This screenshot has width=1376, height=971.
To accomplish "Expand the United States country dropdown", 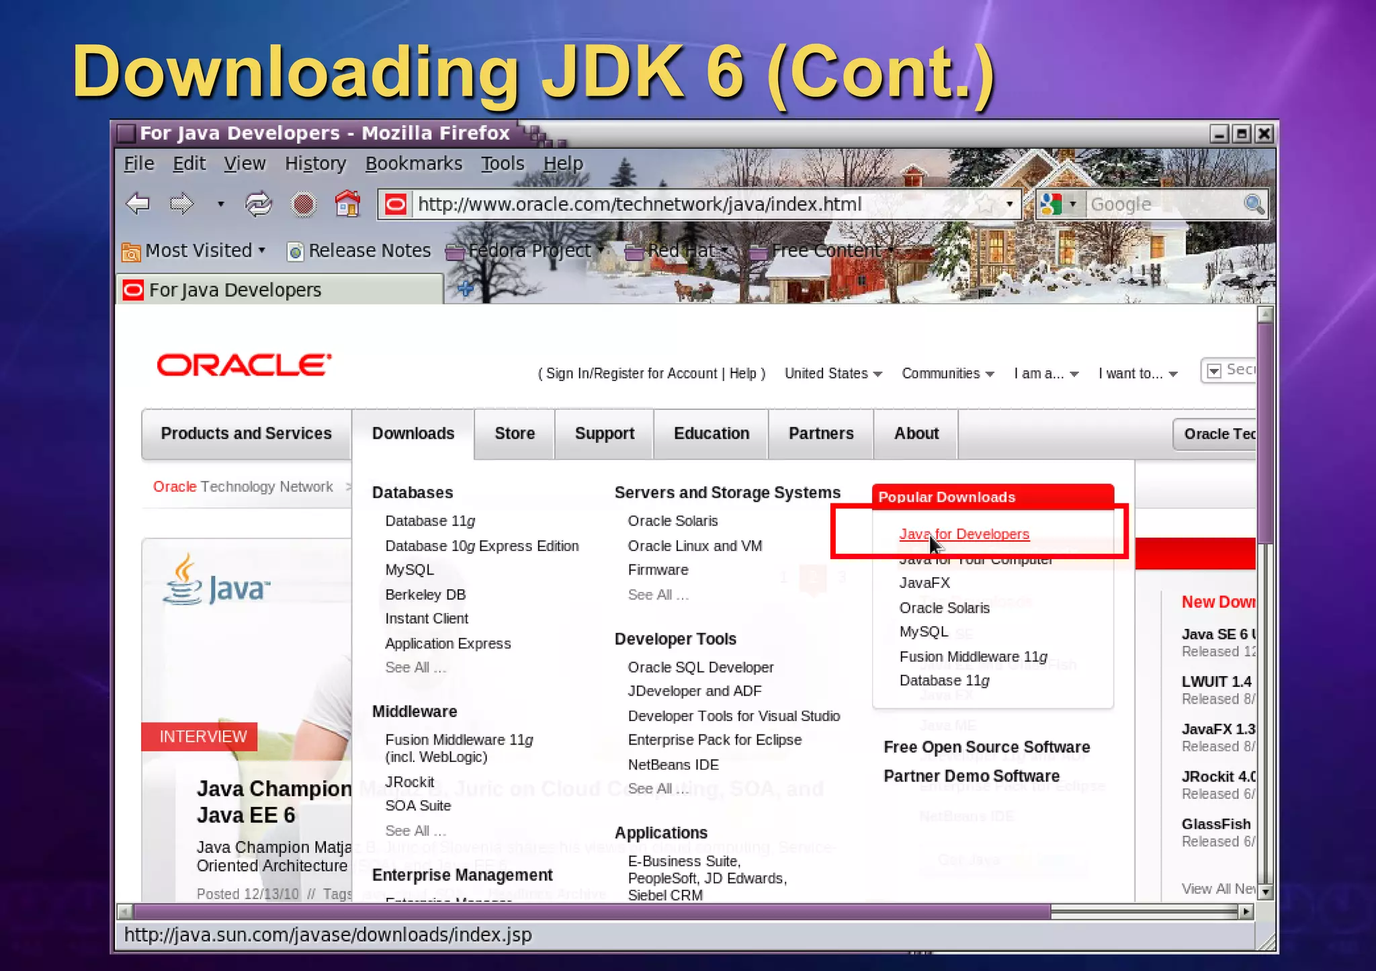I will click(833, 374).
